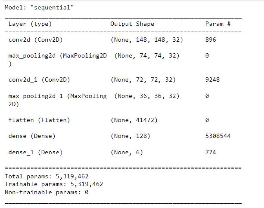Select the flatten (Flatten) layer name

[x=39, y=120]
